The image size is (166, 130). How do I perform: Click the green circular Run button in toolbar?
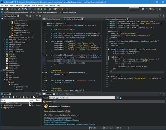point(50,9)
